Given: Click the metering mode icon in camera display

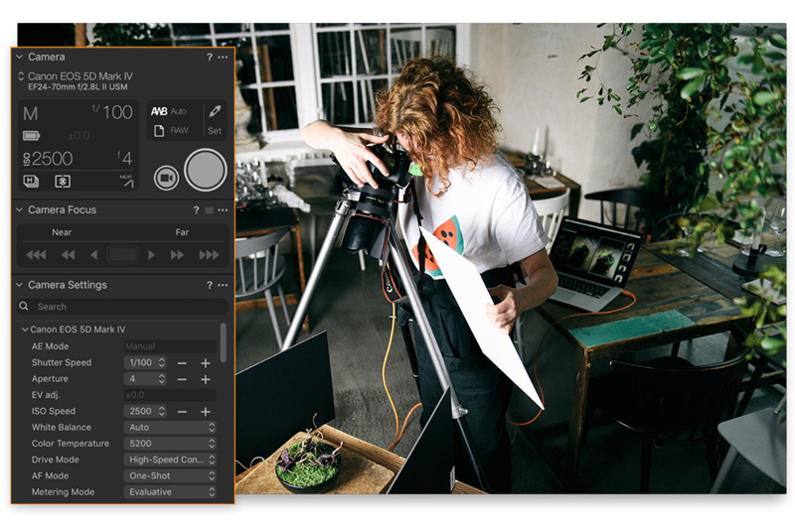Looking at the screenshot, I should coord(63,182).
